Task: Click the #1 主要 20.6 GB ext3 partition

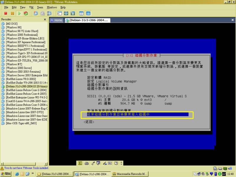Action: pos(132,100)
